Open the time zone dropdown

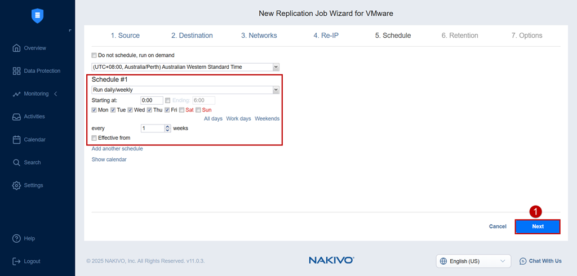185,67
